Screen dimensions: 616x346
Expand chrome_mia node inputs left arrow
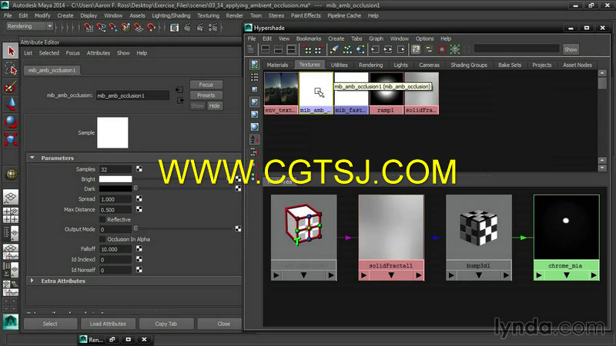pos(538,275)
